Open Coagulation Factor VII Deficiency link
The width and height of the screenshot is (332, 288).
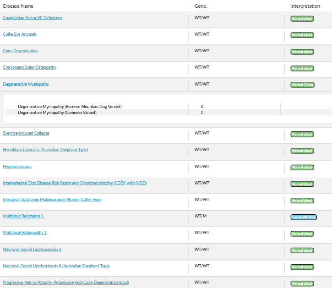[33, 18]
